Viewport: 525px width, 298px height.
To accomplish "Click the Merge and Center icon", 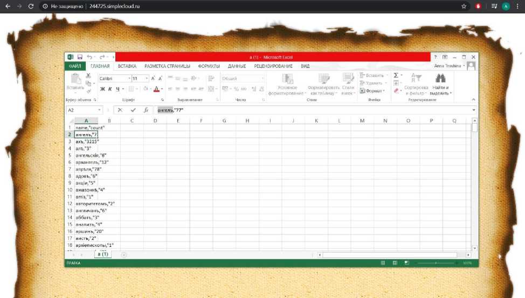I will point(211,89).
